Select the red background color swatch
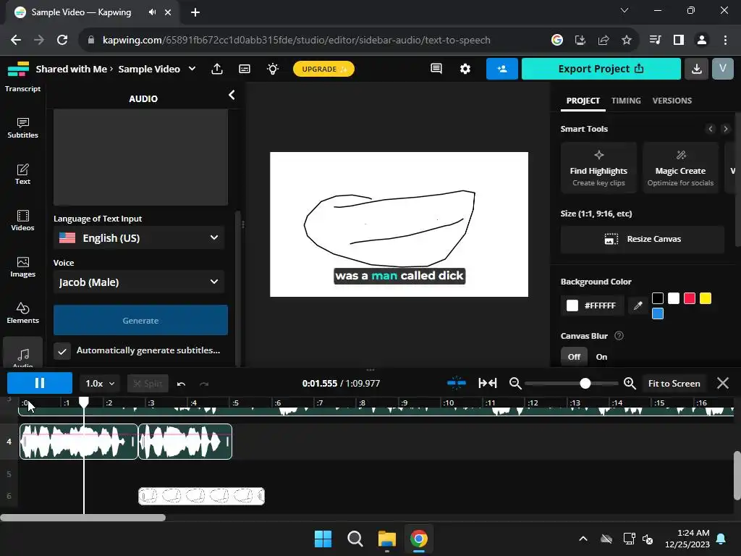The image size is (741, 556). [690, 298]
